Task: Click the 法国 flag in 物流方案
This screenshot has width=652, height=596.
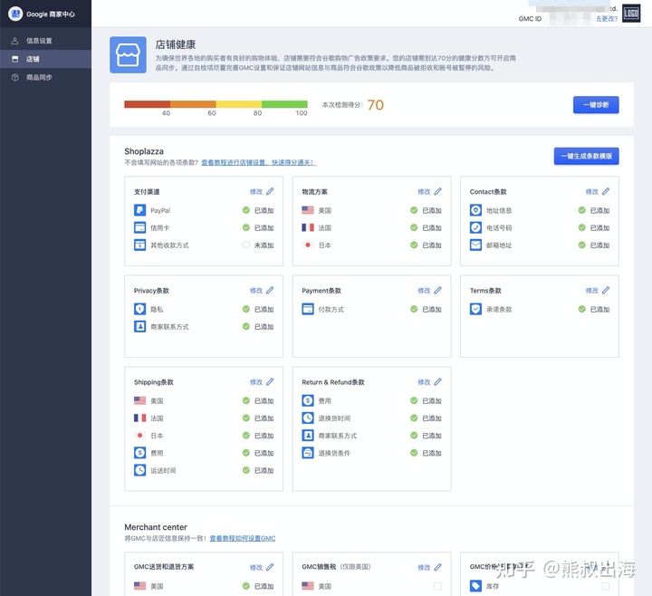Action: [x=308, y=227]
